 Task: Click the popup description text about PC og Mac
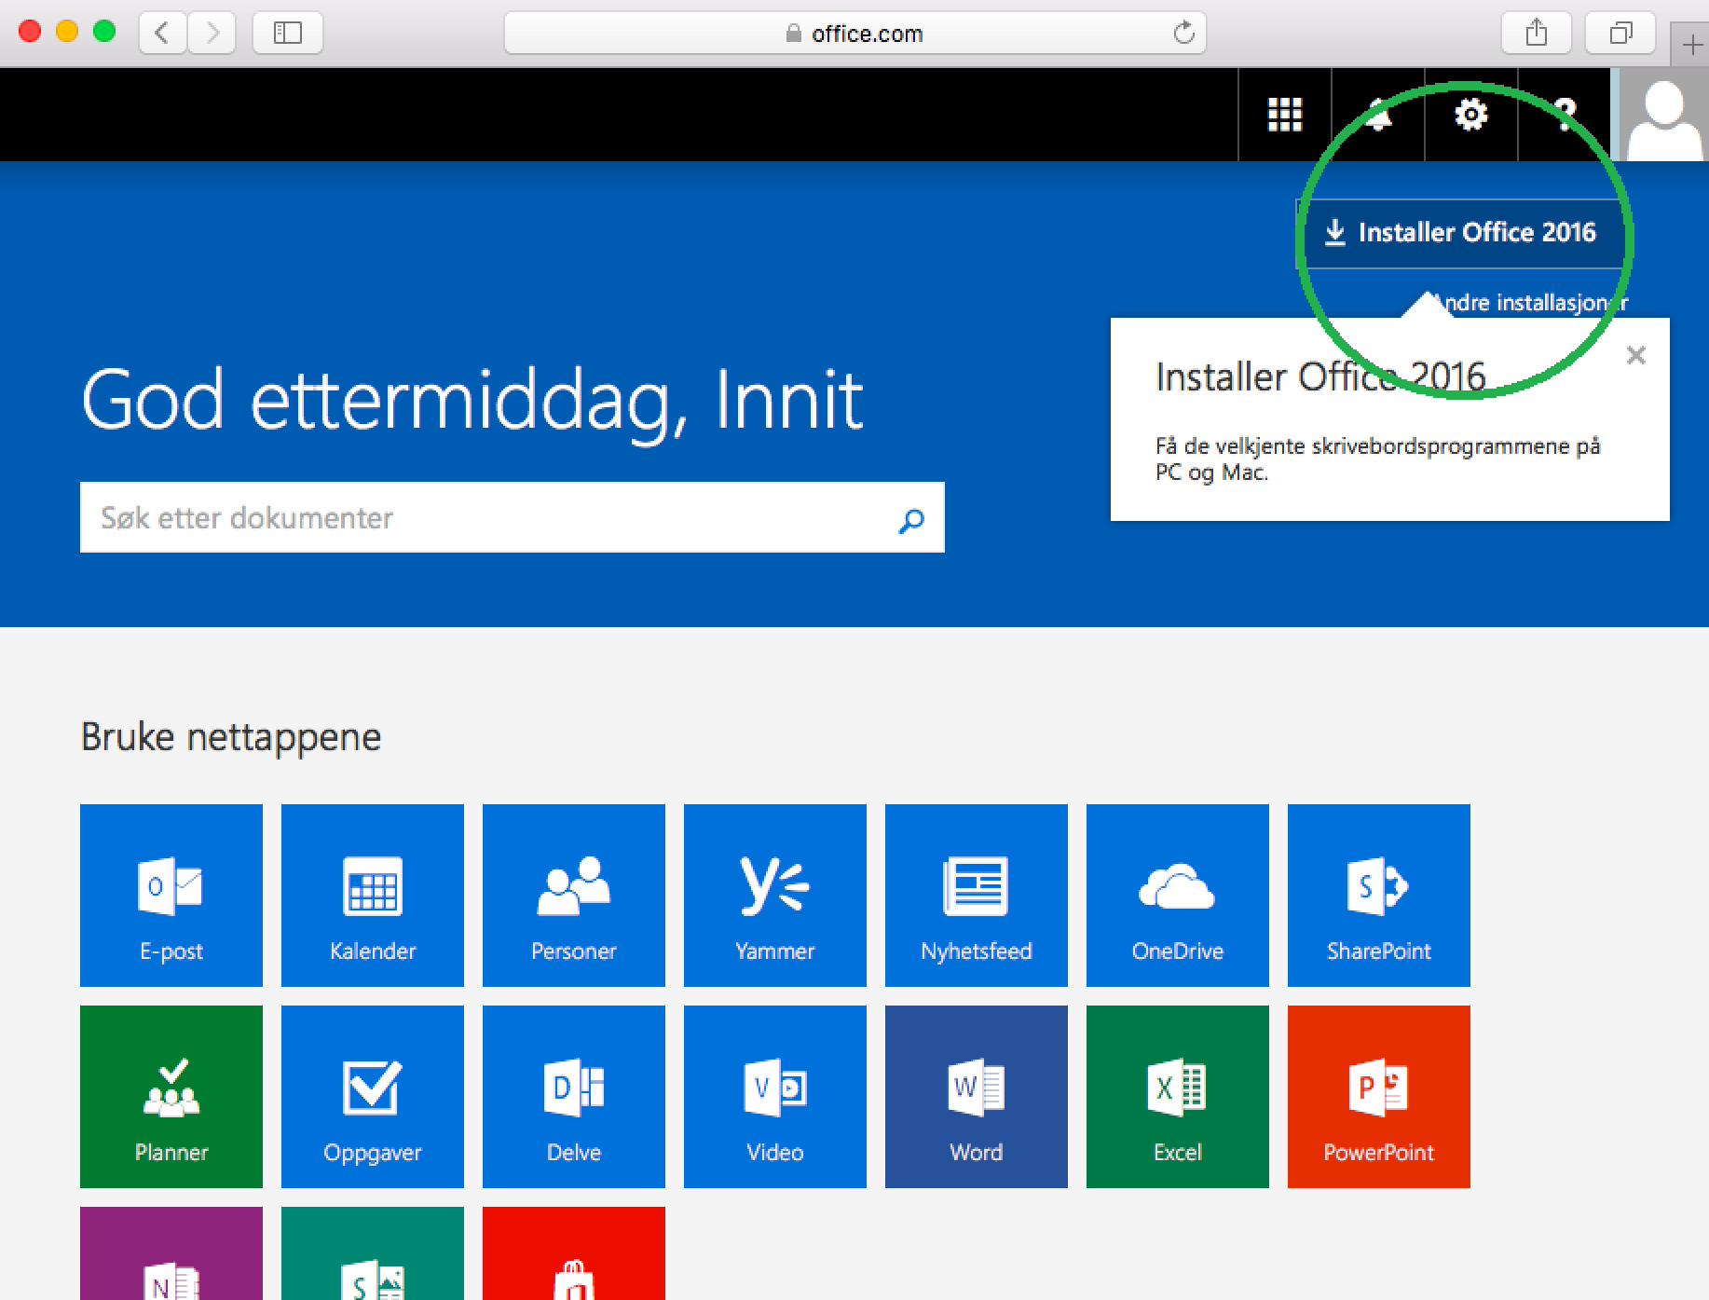pos(1377,458)
